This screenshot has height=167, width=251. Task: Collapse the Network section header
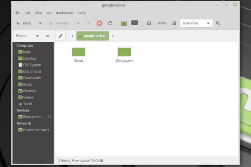tap(24, 124)
